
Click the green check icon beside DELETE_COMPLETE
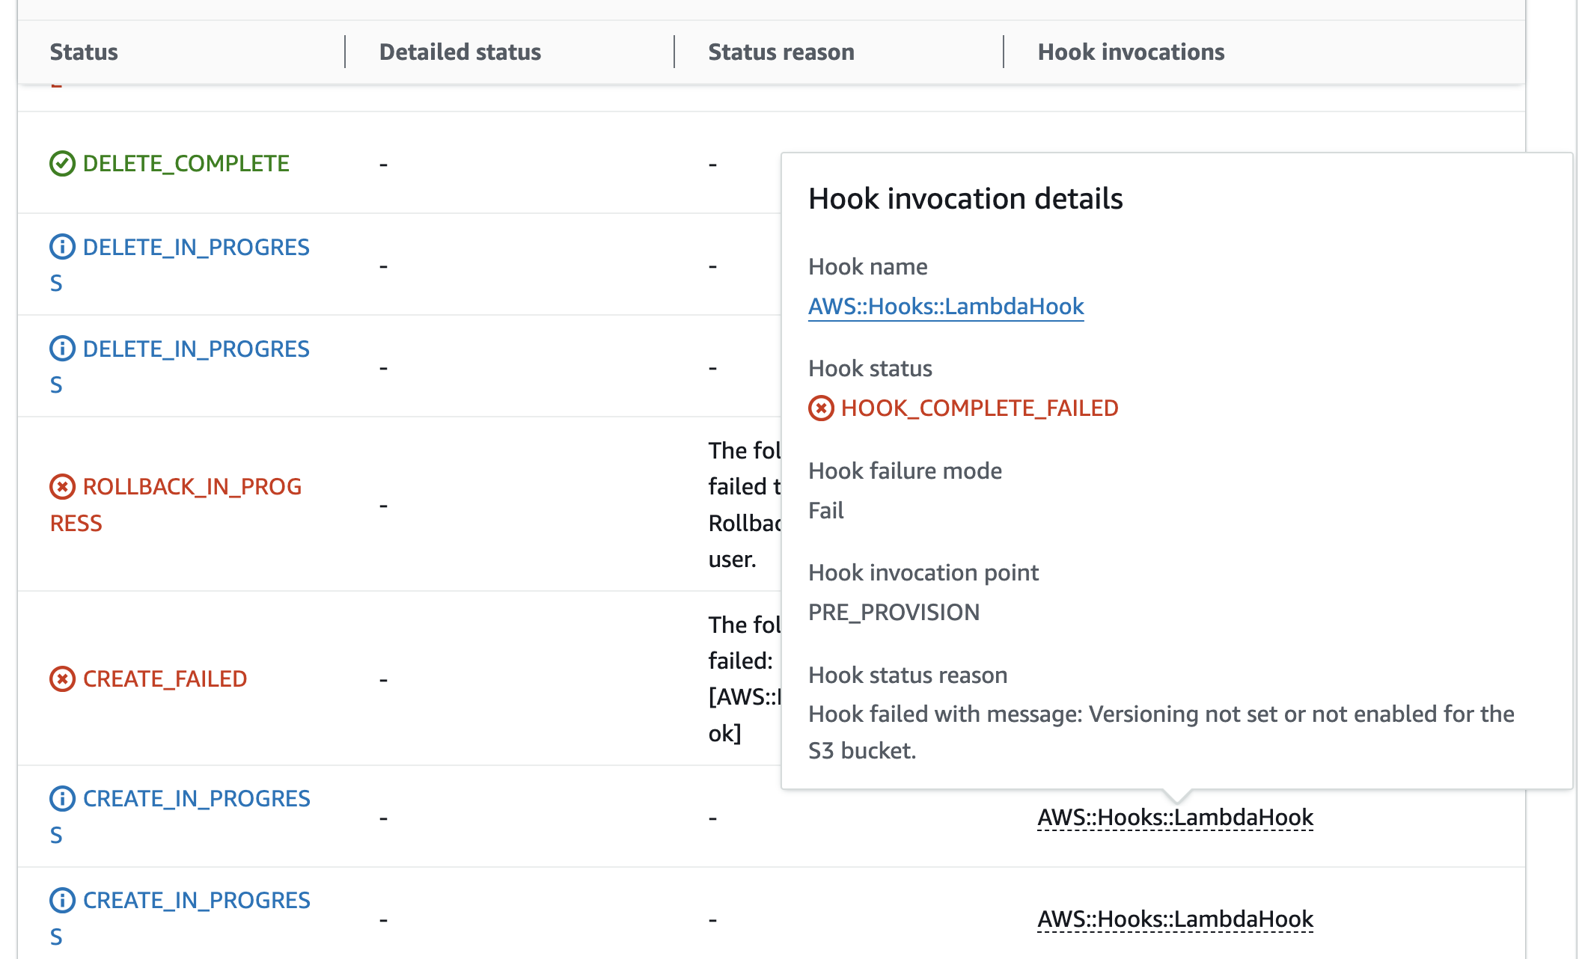[x=62, y=163]
